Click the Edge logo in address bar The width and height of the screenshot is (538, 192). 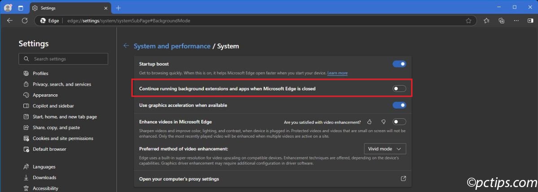43,21
